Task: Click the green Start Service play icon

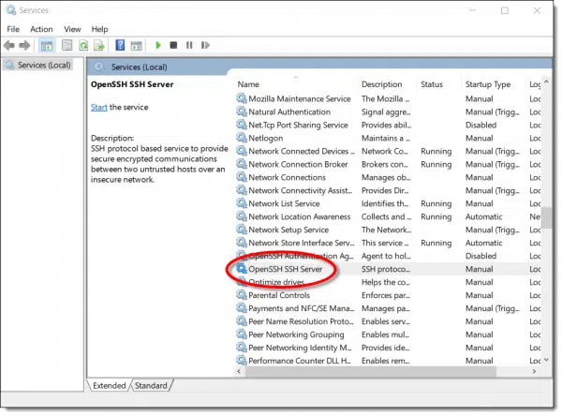Action: tap(158, 45)
